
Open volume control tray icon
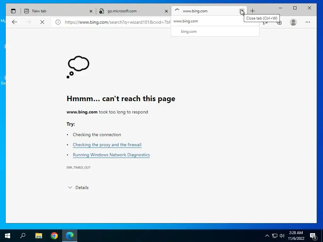[x=282, y=236]
